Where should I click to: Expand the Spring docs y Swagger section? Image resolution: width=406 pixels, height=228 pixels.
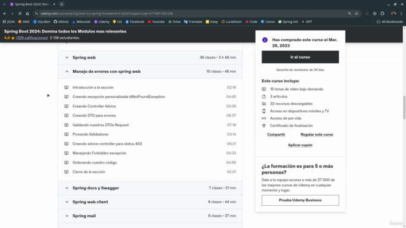[x=150, y=188]
